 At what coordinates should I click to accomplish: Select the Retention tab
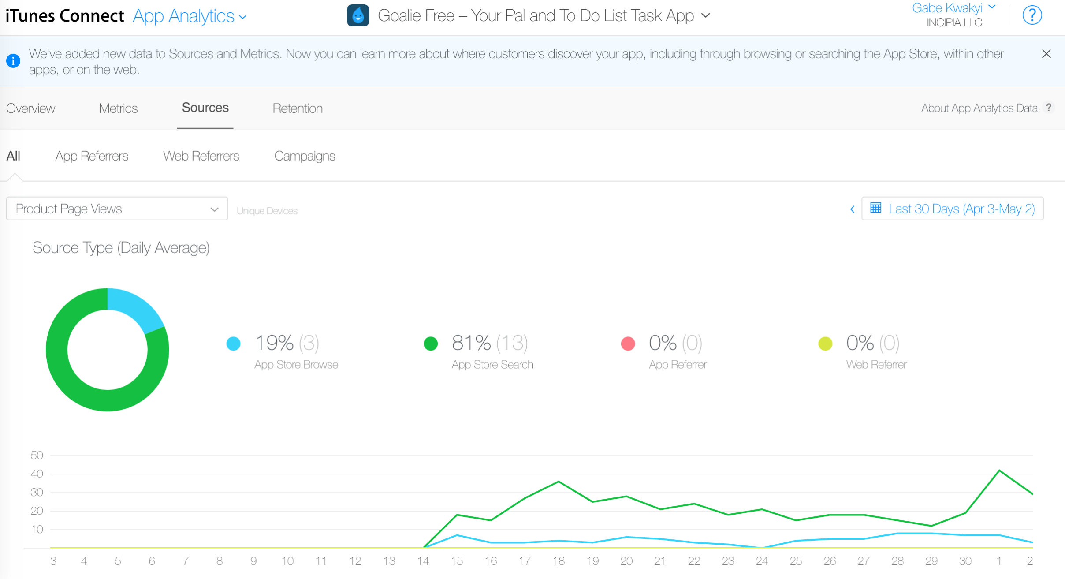[298, 108]
